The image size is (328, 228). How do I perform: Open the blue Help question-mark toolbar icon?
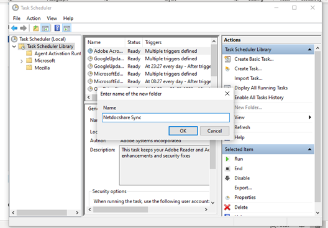[x=57, y=28]
